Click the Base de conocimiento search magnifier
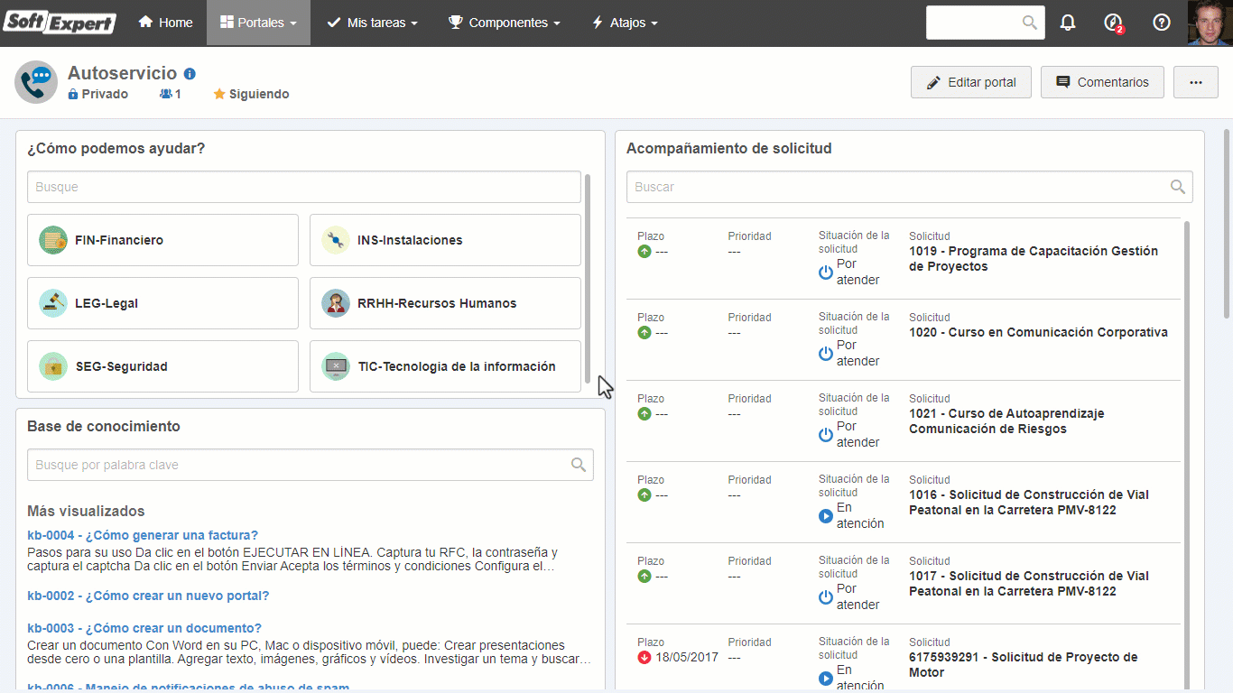Screen dimensions: 1233x693 (x=579, y=465)
